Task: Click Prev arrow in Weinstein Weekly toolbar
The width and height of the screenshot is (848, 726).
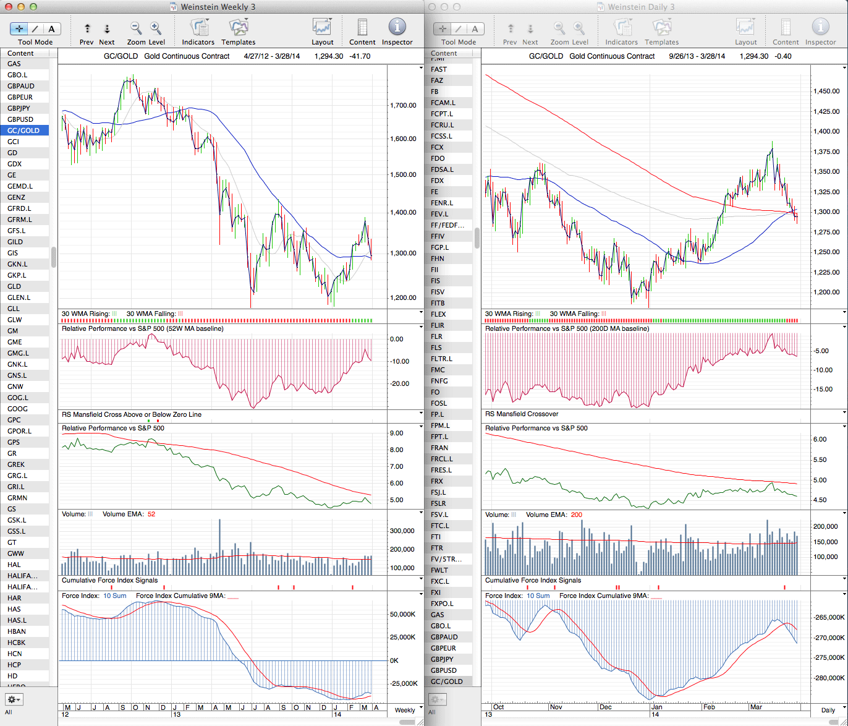Action: [x=87, y=29]
